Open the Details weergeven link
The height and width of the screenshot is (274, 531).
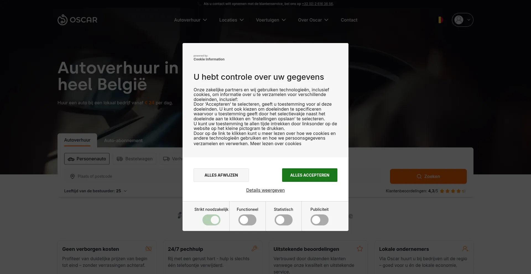(265, 190)
